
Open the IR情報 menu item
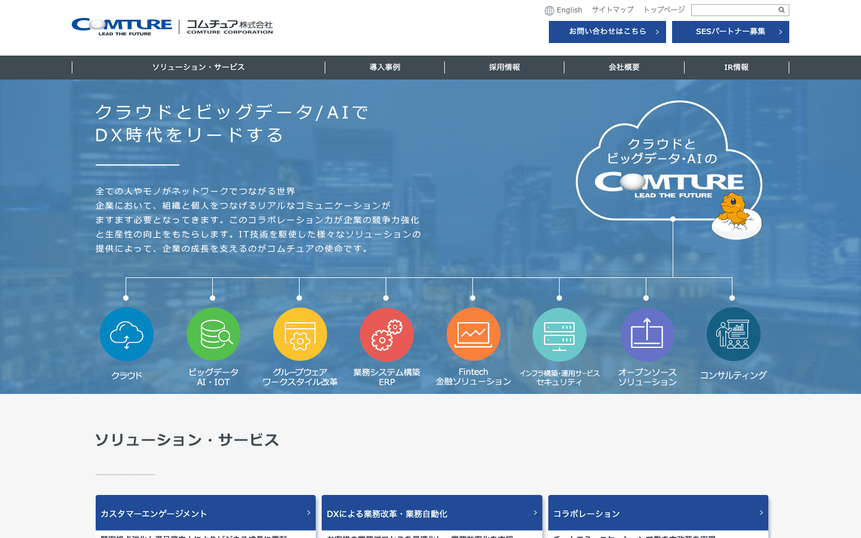737,68
